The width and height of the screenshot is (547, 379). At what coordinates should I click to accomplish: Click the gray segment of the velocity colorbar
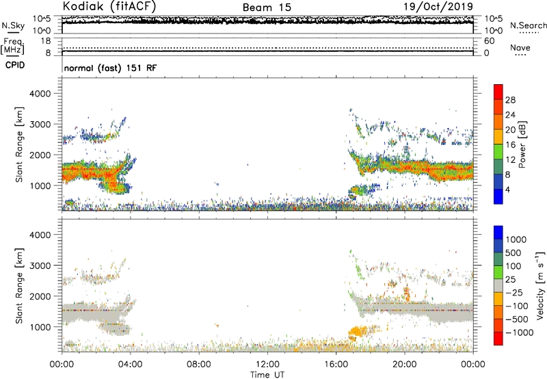tap(498, 286)
